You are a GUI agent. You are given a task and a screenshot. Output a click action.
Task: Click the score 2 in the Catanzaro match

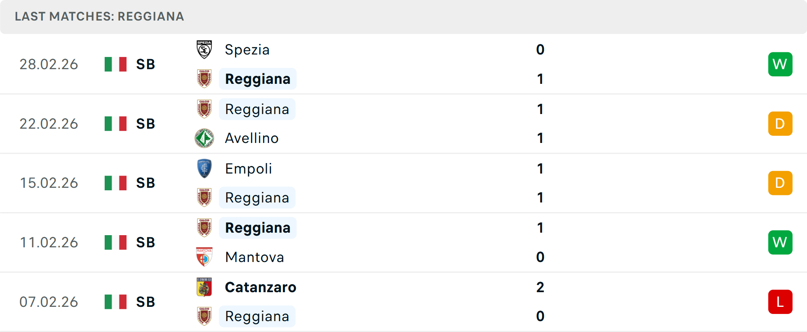tap(540, 288)
